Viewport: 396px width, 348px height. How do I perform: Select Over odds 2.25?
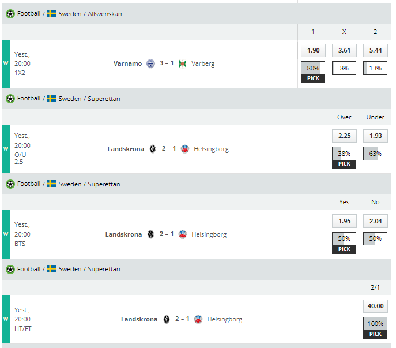click(344, 136)
